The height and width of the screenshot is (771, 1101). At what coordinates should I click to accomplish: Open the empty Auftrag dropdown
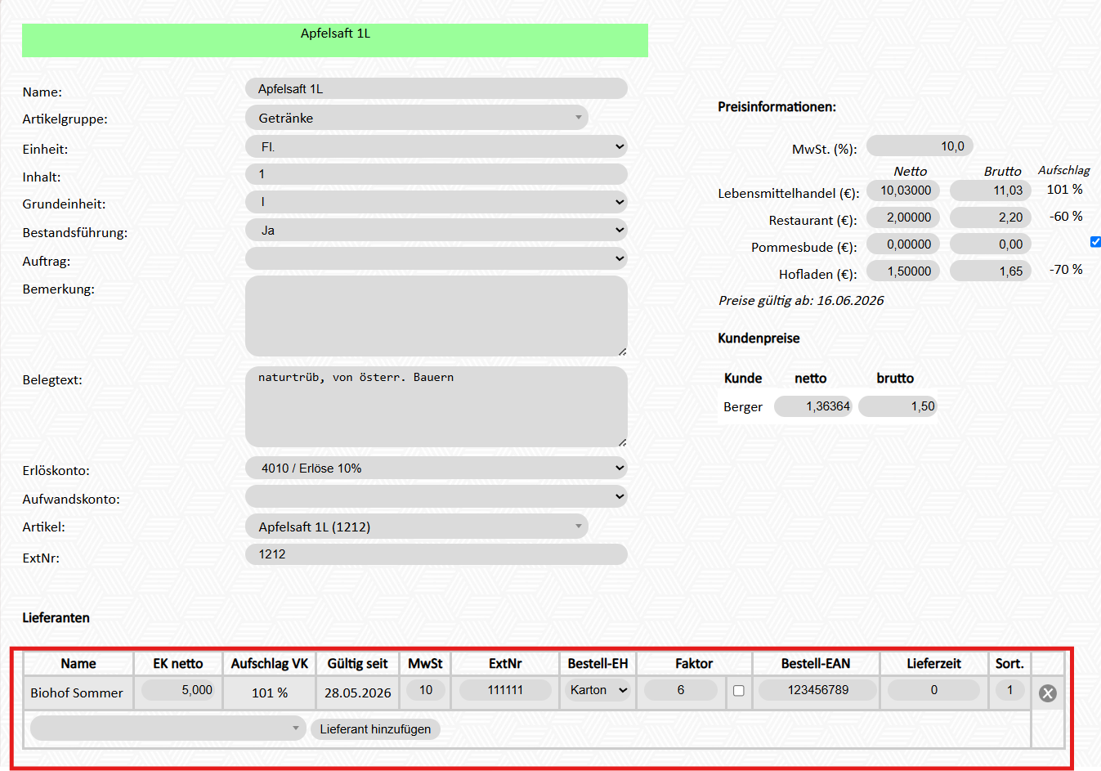(x=436, y=258)
